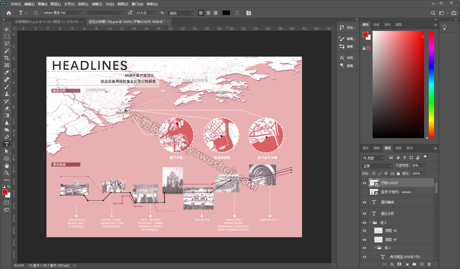This screenshot has height=269, width=460.
Task: Select the Move tool
Action: click(7, 29)
